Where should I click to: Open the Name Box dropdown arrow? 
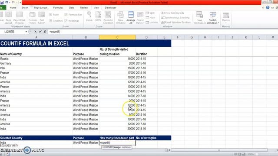click(x=26, y=32)
